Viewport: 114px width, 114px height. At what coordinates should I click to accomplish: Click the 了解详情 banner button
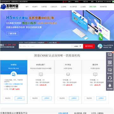tap(12, 34)
